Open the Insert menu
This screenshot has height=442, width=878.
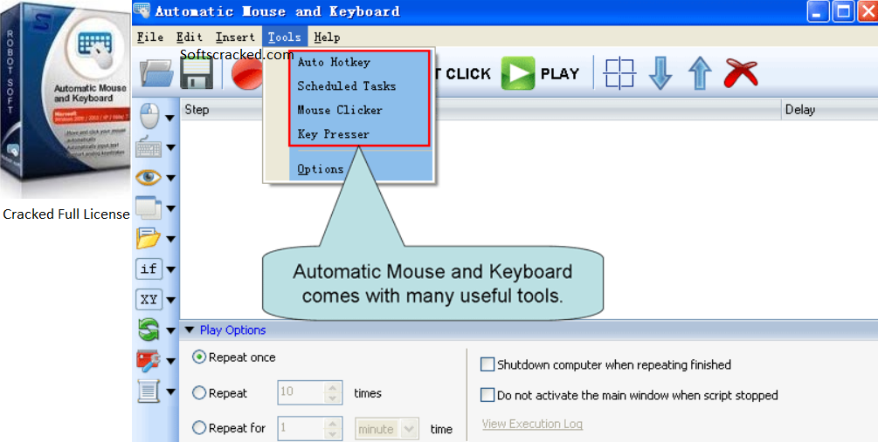click(x=235, y=37)
